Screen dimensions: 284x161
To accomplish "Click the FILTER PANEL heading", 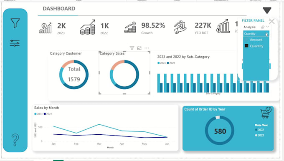I will click(x=253, y=20).
